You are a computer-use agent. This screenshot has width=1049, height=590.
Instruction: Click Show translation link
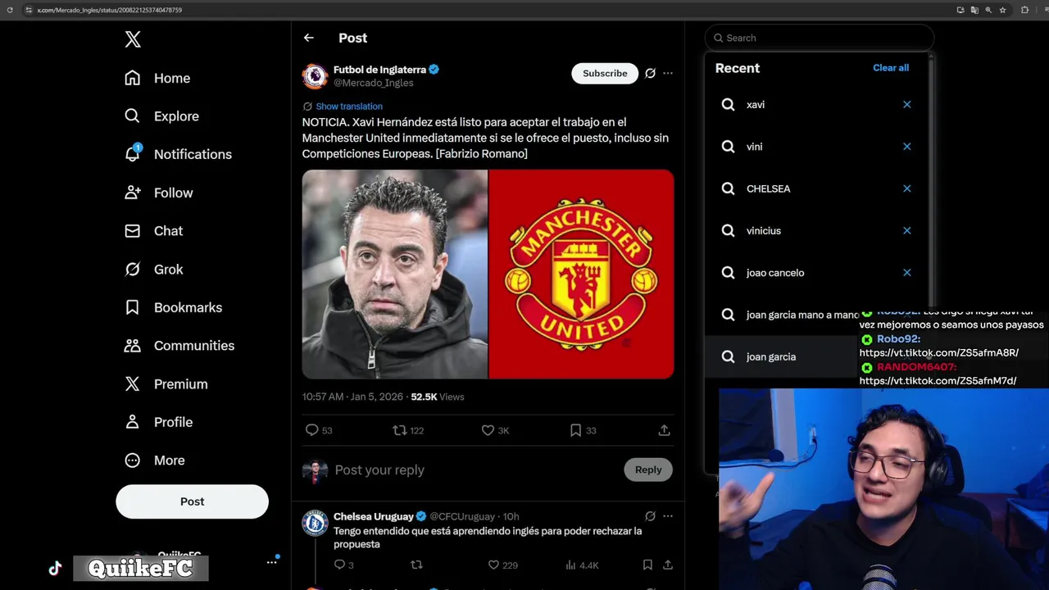[x=349, y=106]
